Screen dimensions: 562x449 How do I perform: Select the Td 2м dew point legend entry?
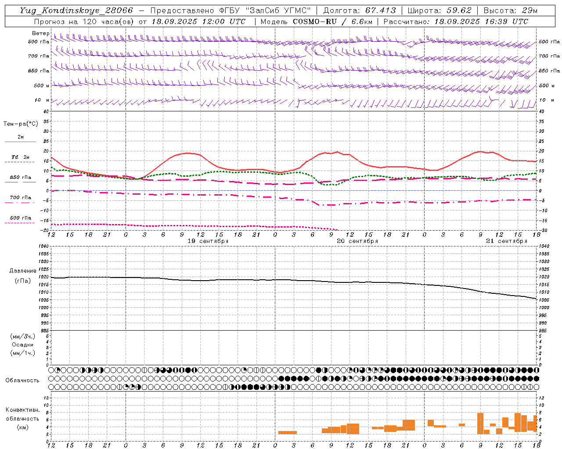tap(21, 157)
